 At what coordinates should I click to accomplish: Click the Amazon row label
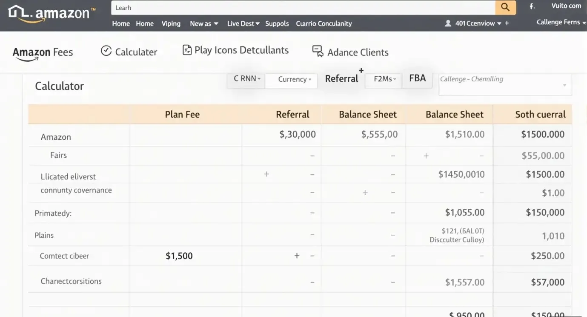click(56, 137)
